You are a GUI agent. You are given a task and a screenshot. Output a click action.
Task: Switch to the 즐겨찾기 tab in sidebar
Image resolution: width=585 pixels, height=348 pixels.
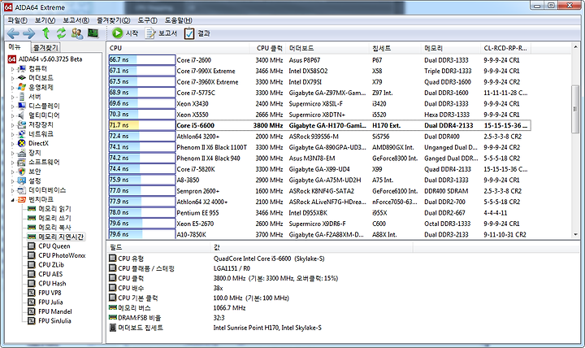tap(45, 47)
